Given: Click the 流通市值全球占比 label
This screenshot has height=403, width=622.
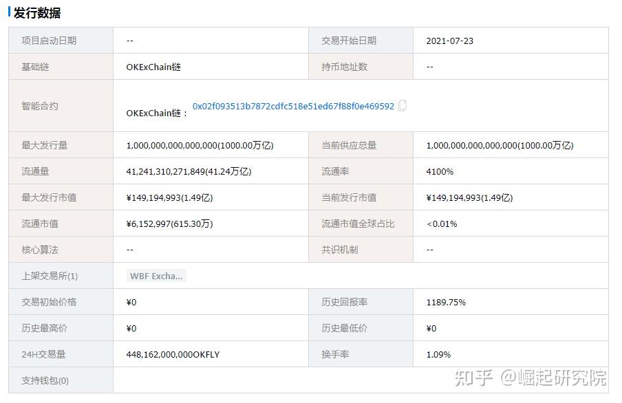Looking at the screenshot, I should pos(358,224).
